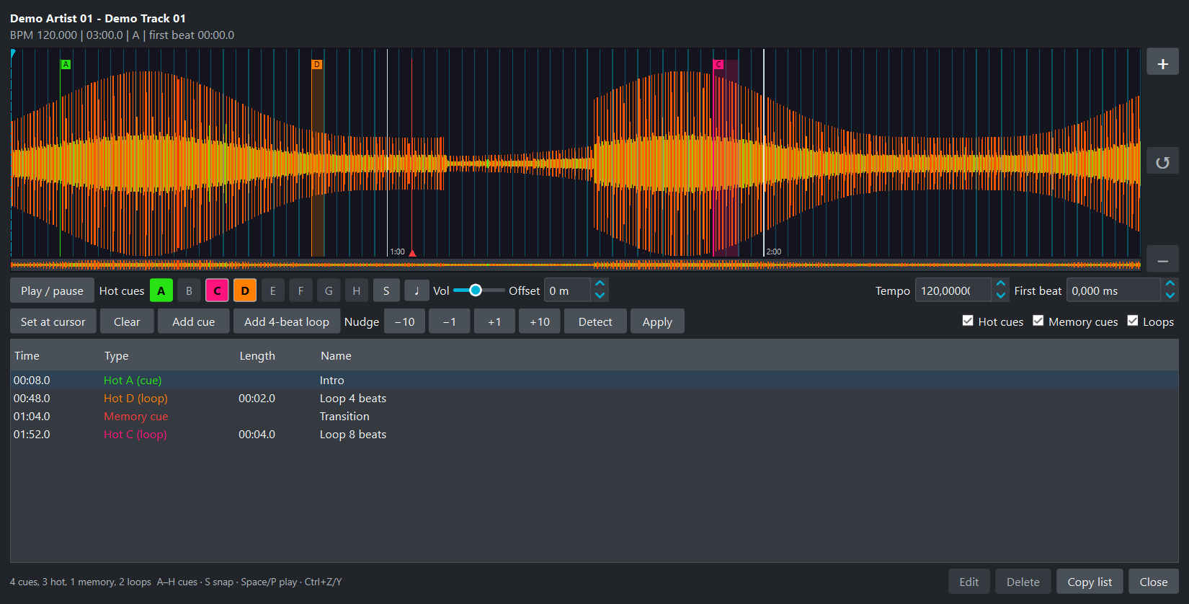Select Loop 8 beats row
The height and width of the screenshot is (604, 1189).
pos(594,434)
